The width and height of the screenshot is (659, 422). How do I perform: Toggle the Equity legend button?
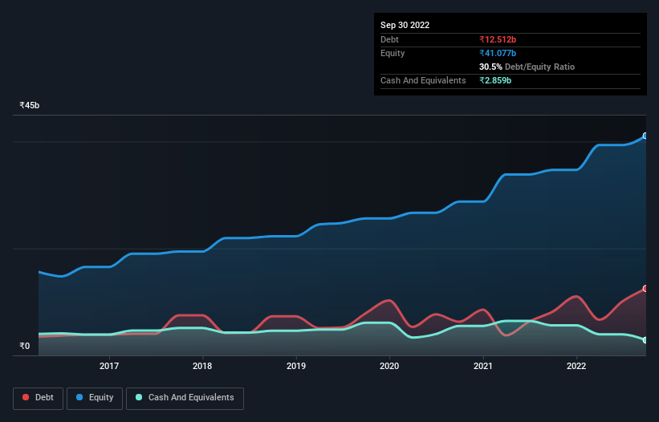click(95, 398)
